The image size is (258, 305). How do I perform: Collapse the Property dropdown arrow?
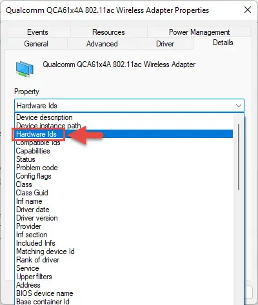pyautogui.click(x=238, y=106)
